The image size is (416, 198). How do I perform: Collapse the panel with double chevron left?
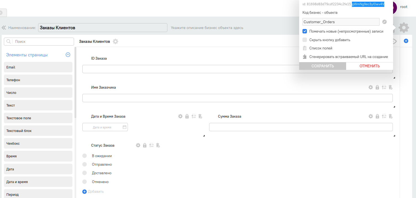pyautogui.click(x=4, y=28)
